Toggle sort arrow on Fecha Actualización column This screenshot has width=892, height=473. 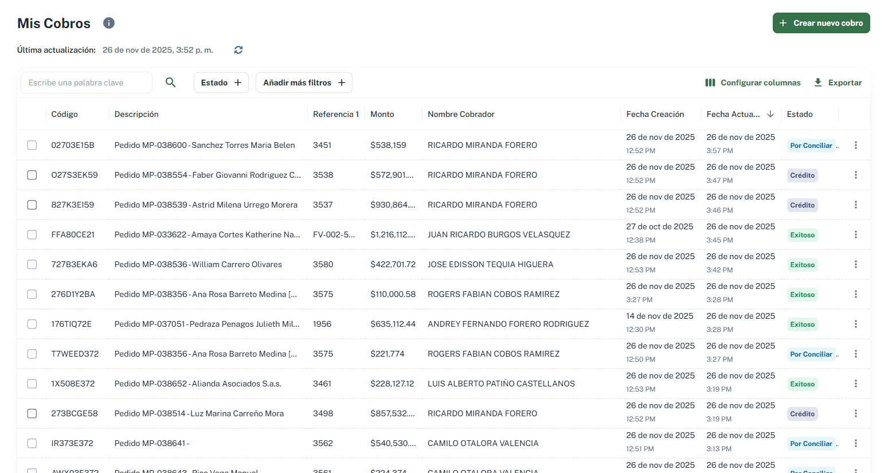tap(770, 114)
